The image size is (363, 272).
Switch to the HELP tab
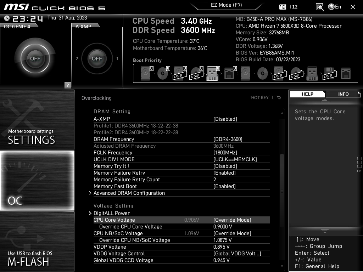click(x=307, y=94)
